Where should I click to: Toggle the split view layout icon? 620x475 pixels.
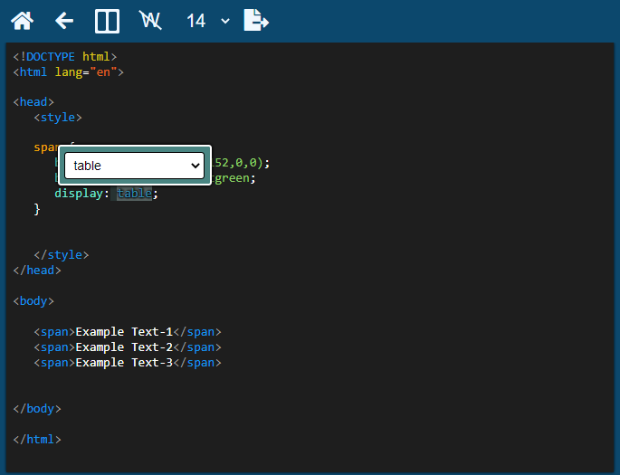click(107, 21)
